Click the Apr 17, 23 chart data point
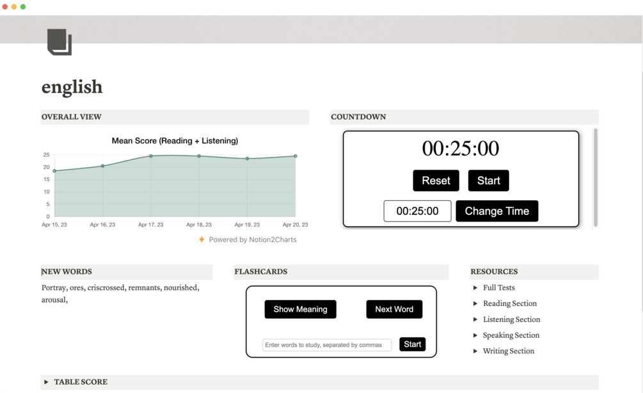This screenshot has height=393, width=643. (x=151, y=156)
